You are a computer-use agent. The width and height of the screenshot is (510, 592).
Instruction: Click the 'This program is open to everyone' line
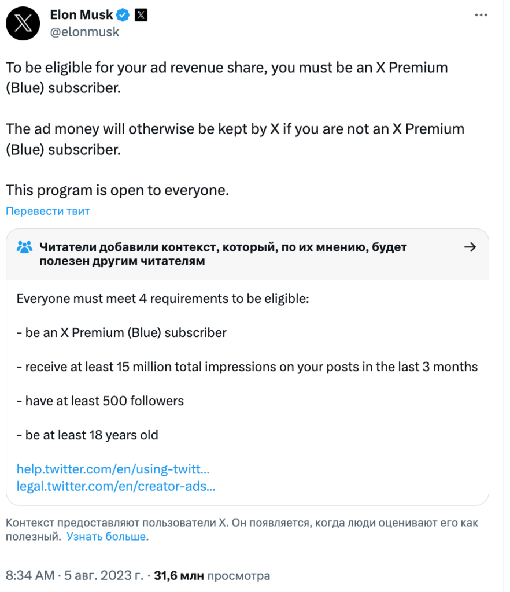pyautogui.click(x=117, y=190)
